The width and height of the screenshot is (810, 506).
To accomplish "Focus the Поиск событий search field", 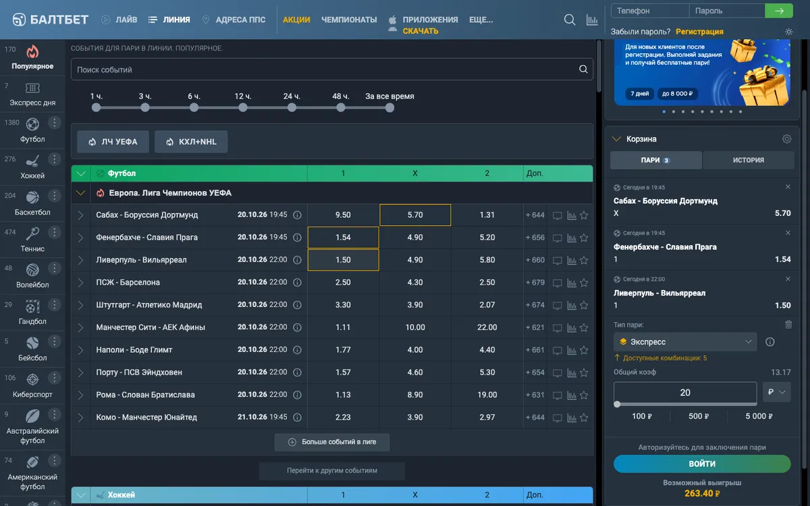I will coord(332,69).
